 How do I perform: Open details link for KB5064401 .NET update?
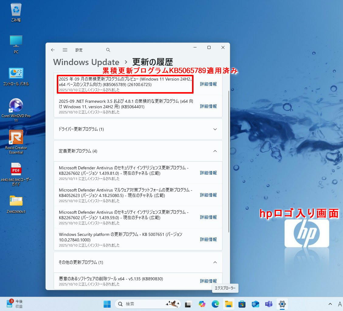click(208, 106)
